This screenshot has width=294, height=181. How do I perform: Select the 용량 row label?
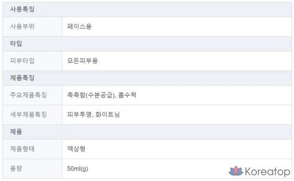click(x=16, y=169)
